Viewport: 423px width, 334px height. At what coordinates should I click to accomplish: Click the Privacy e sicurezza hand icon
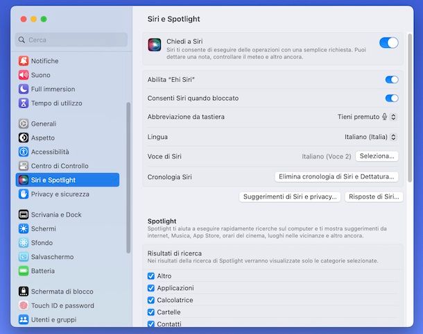24,194
